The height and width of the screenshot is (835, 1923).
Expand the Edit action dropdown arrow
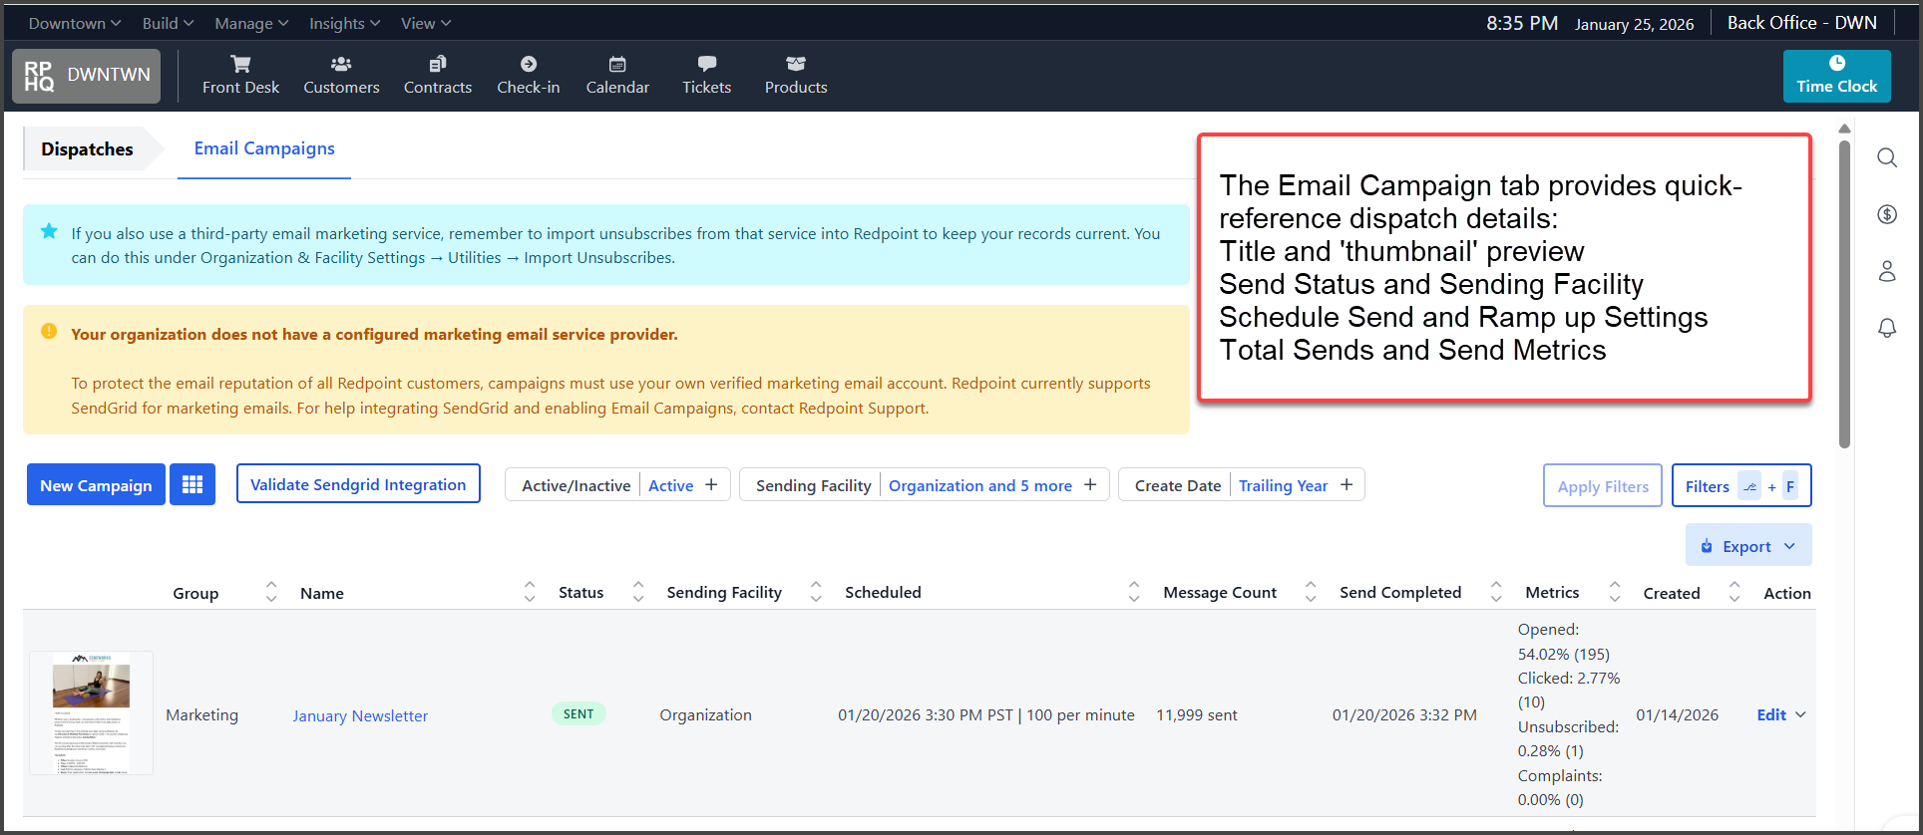click(1801, 714)
